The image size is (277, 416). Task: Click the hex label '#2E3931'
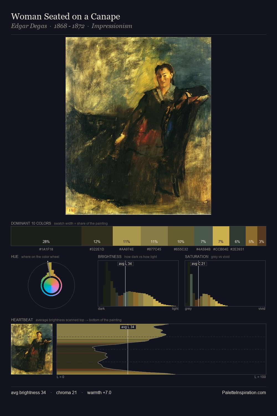(x=237, y=249)
